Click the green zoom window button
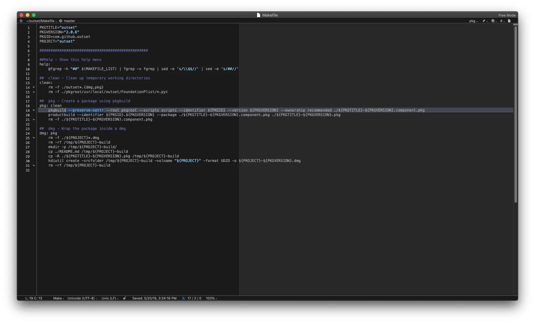This screenshot has width=535, height=323. point(34,15)
